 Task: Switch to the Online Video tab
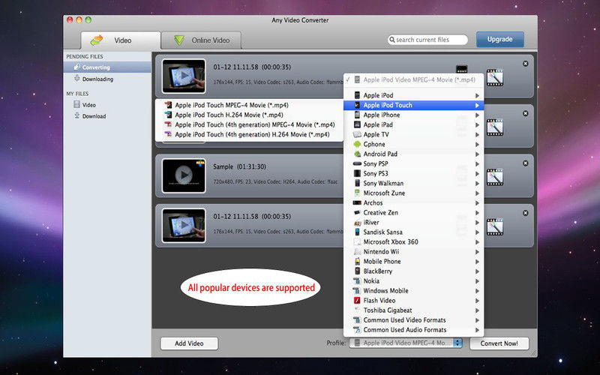coord(201,40)
